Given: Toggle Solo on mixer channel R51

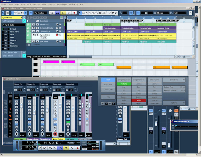Looking at the screenshot, I should click(30, 104).
